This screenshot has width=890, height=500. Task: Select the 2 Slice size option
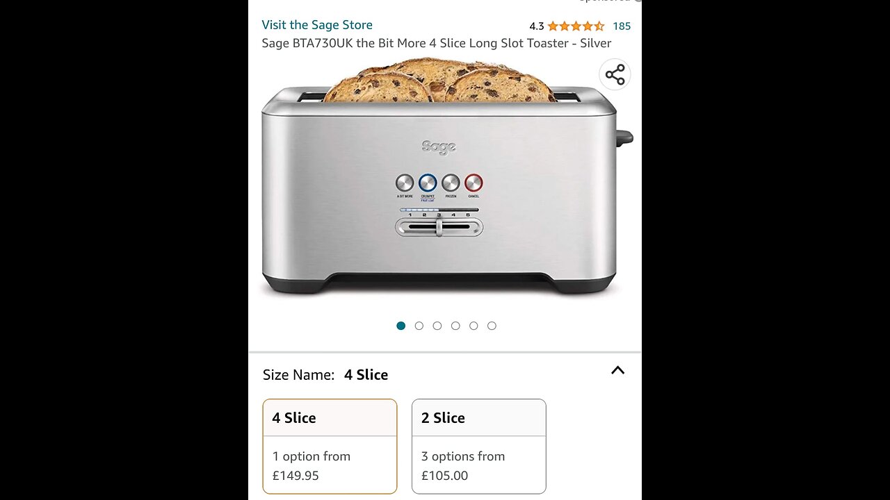(478, 446)
